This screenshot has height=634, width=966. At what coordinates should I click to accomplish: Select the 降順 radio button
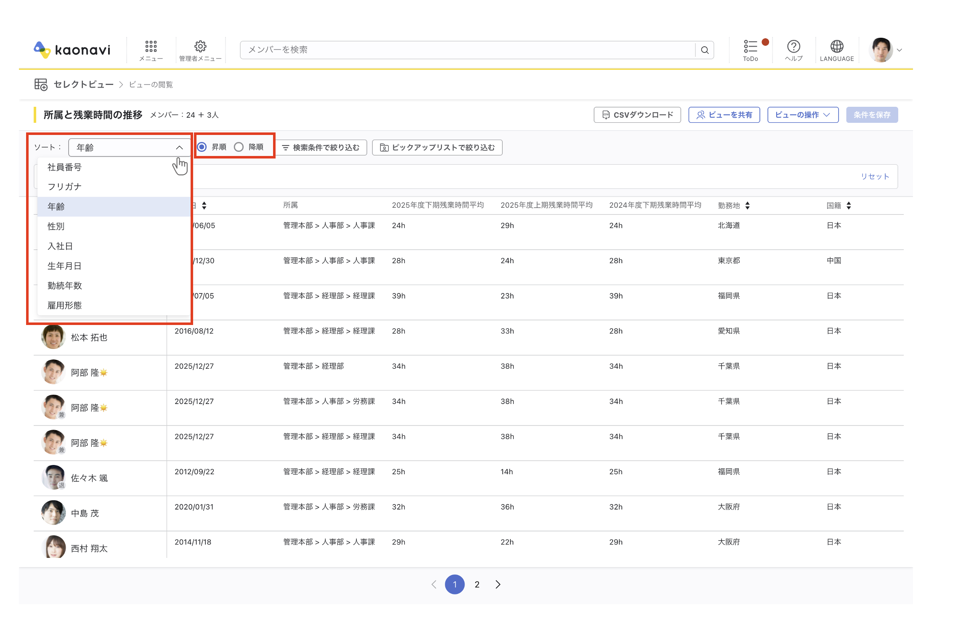(239, 147)
